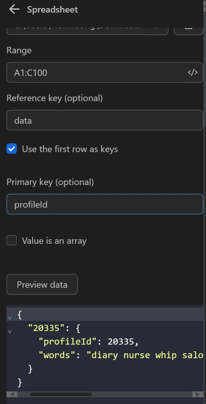Collapse the "20335" object in the preview
This screenshot has height=404, width=206.
coord(10,331)
